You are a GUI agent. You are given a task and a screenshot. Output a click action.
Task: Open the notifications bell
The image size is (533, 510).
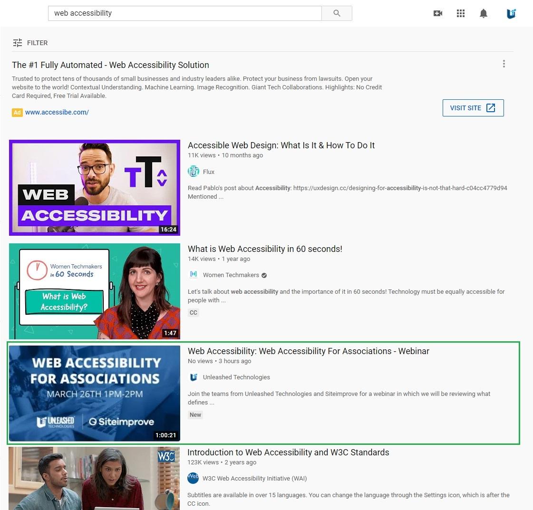click(484, 13)
